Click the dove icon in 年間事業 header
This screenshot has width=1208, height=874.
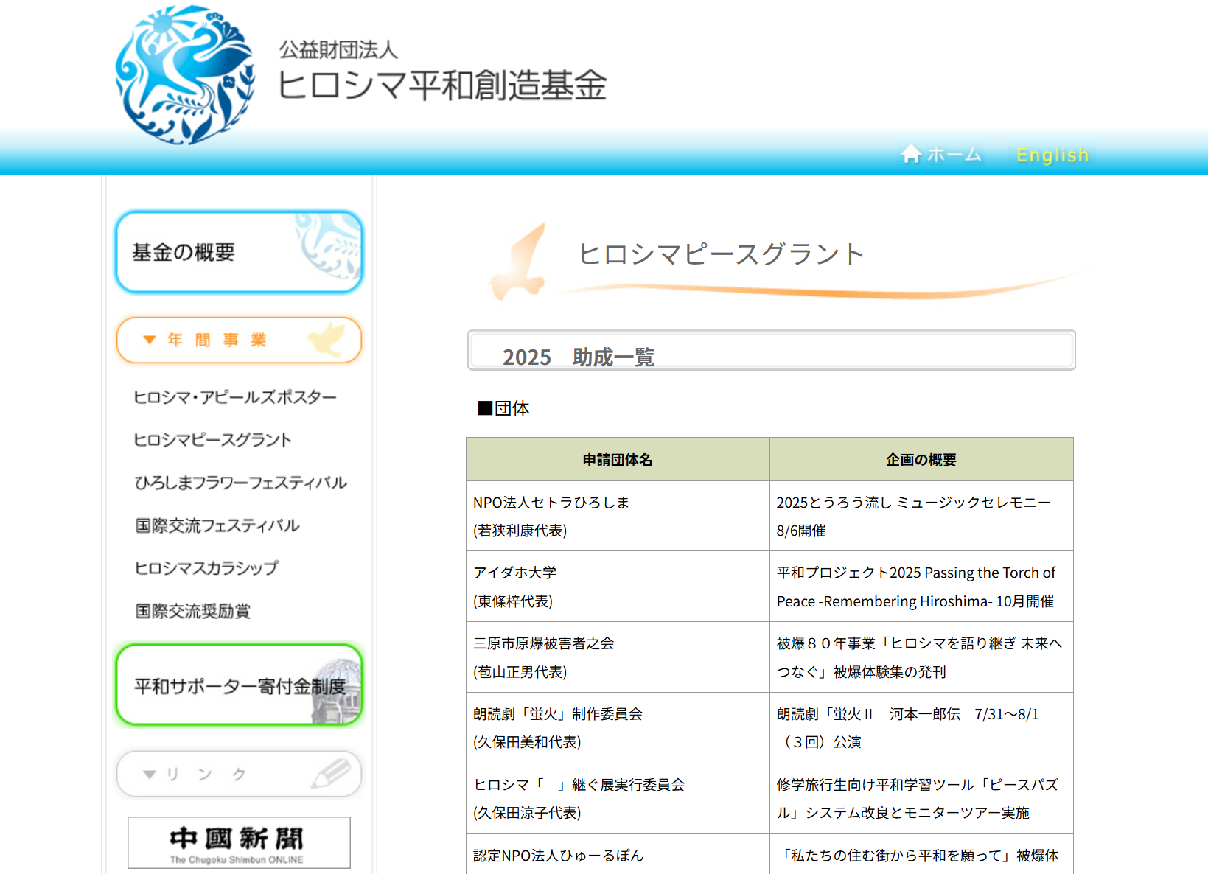(327, 339)
